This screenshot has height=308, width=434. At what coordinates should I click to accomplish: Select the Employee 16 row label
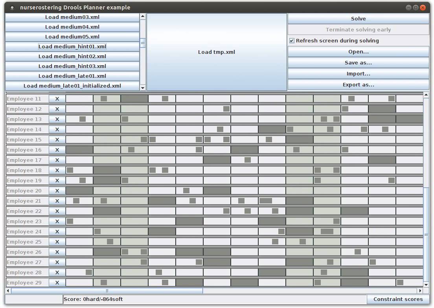point(24,150)
